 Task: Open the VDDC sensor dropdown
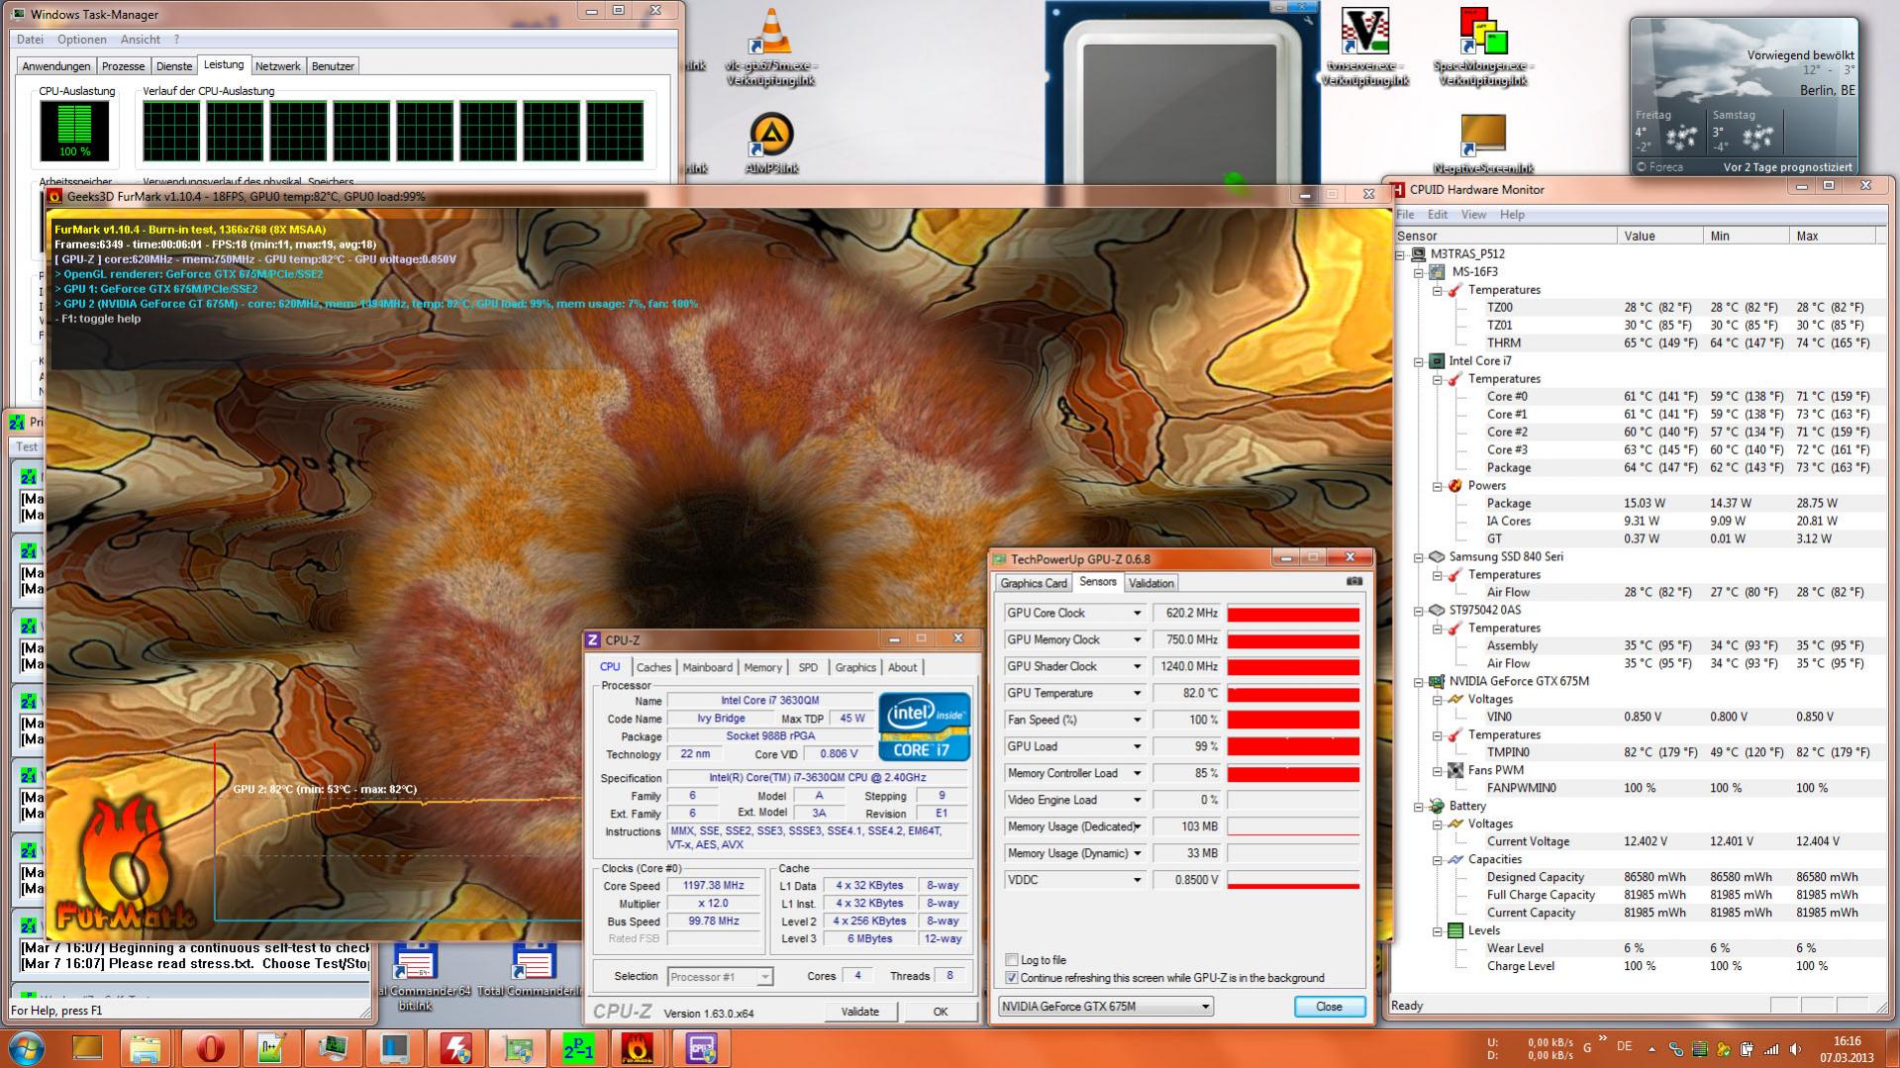click(x=1137, y=880)
